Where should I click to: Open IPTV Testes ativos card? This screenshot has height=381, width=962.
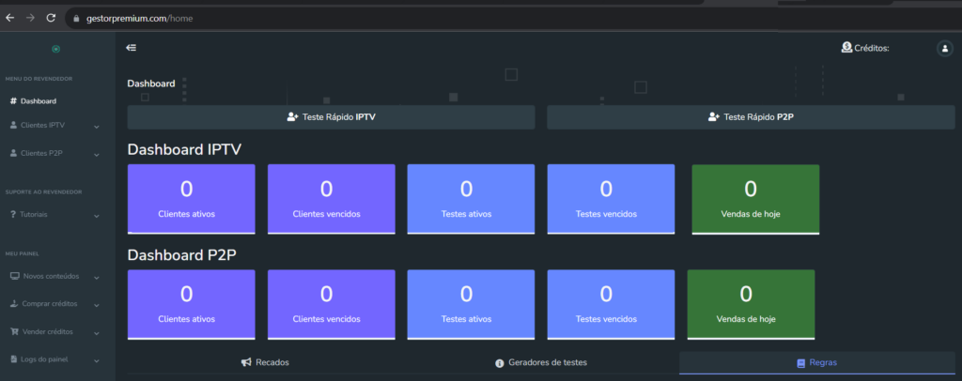(472, 199)
